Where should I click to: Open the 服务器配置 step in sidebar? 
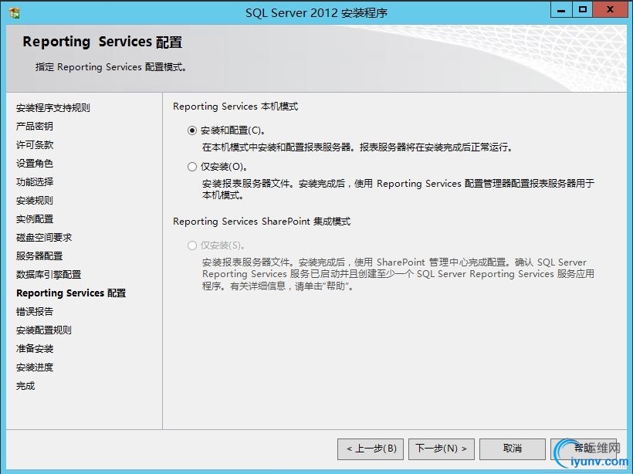(39, 256)
